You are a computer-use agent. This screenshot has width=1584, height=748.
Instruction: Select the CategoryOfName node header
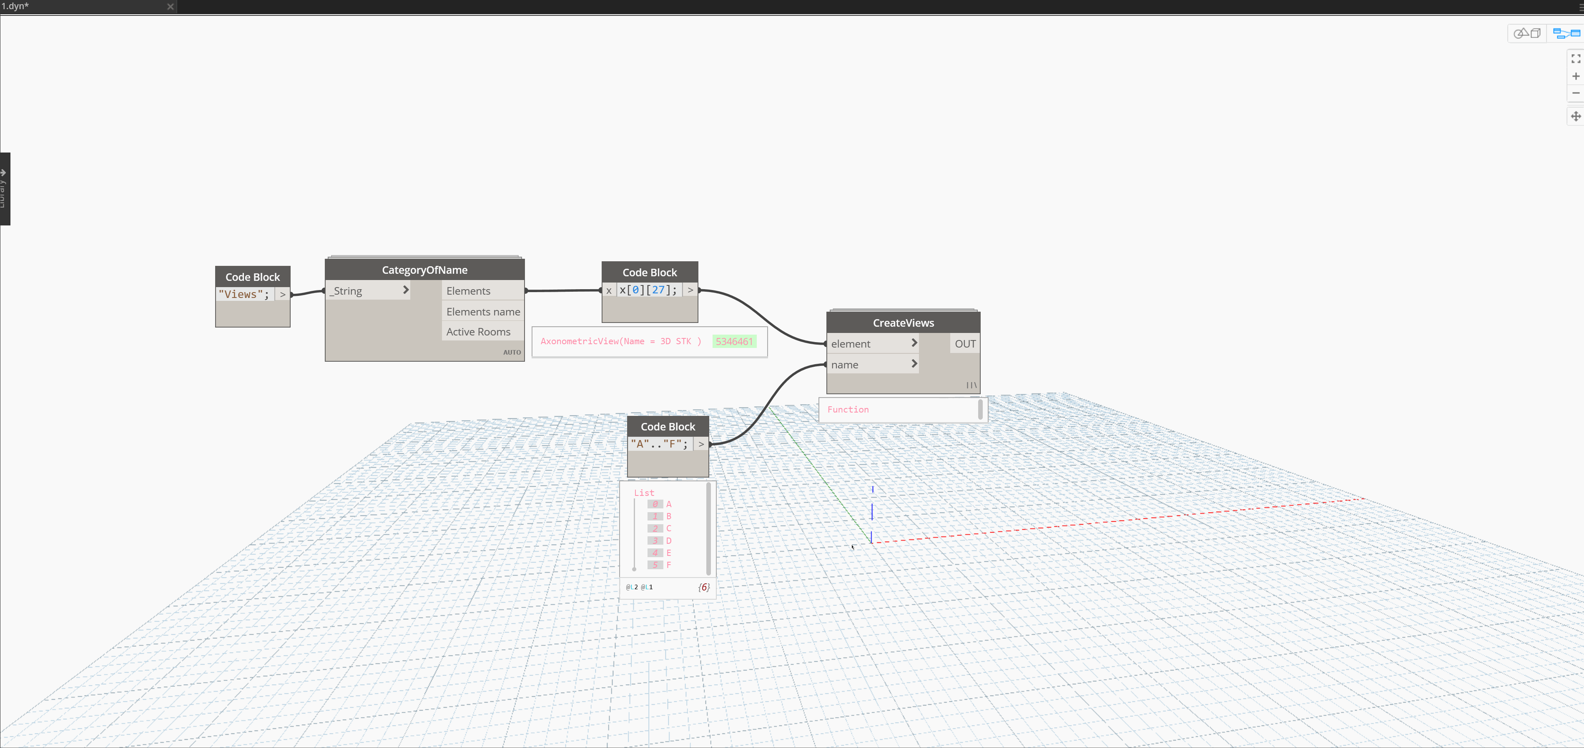(425, 270)
